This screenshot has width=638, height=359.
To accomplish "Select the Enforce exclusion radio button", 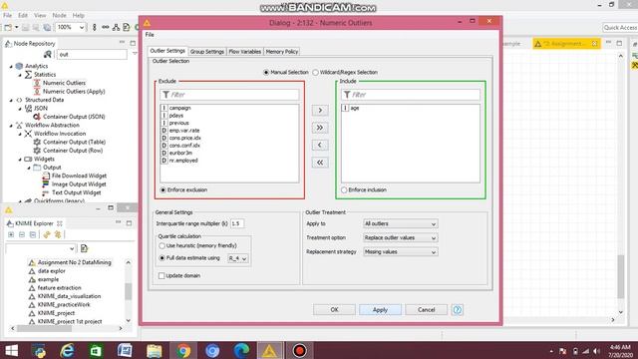I will pos(162,189).
